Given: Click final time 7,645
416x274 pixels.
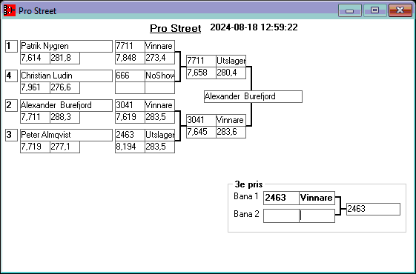Looking at the screenshot, I should tap(201, 133).
